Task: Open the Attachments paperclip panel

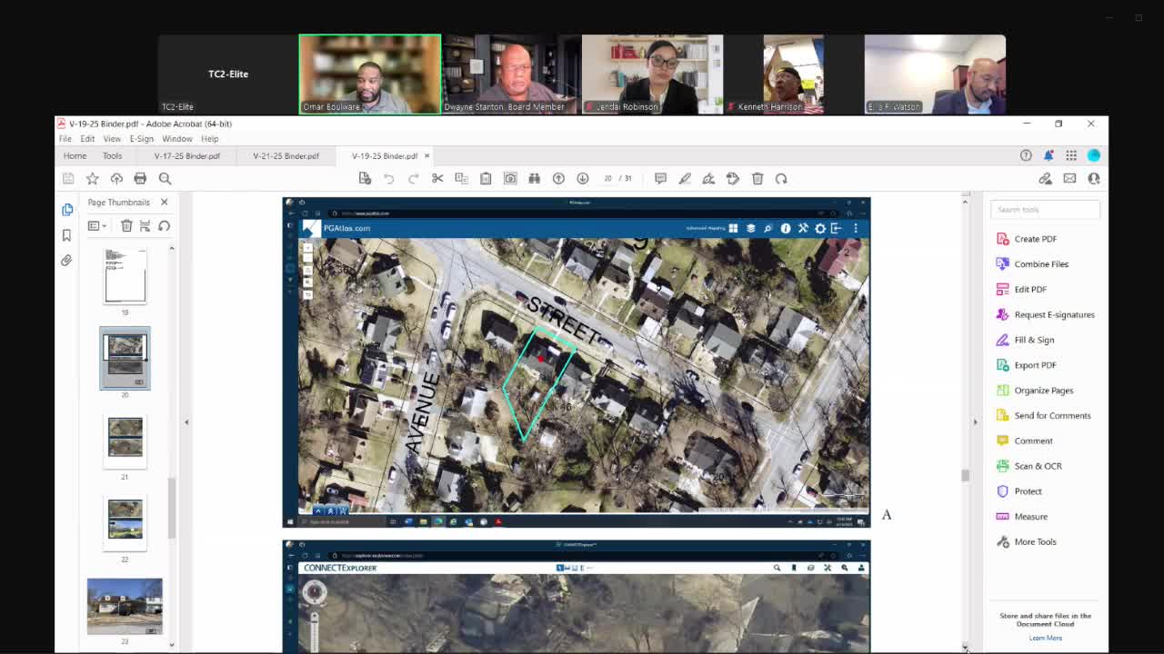Action: pos(66,261)
